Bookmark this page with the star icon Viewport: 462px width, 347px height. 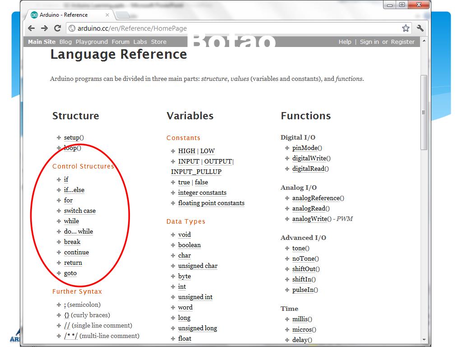click(406, 28)
